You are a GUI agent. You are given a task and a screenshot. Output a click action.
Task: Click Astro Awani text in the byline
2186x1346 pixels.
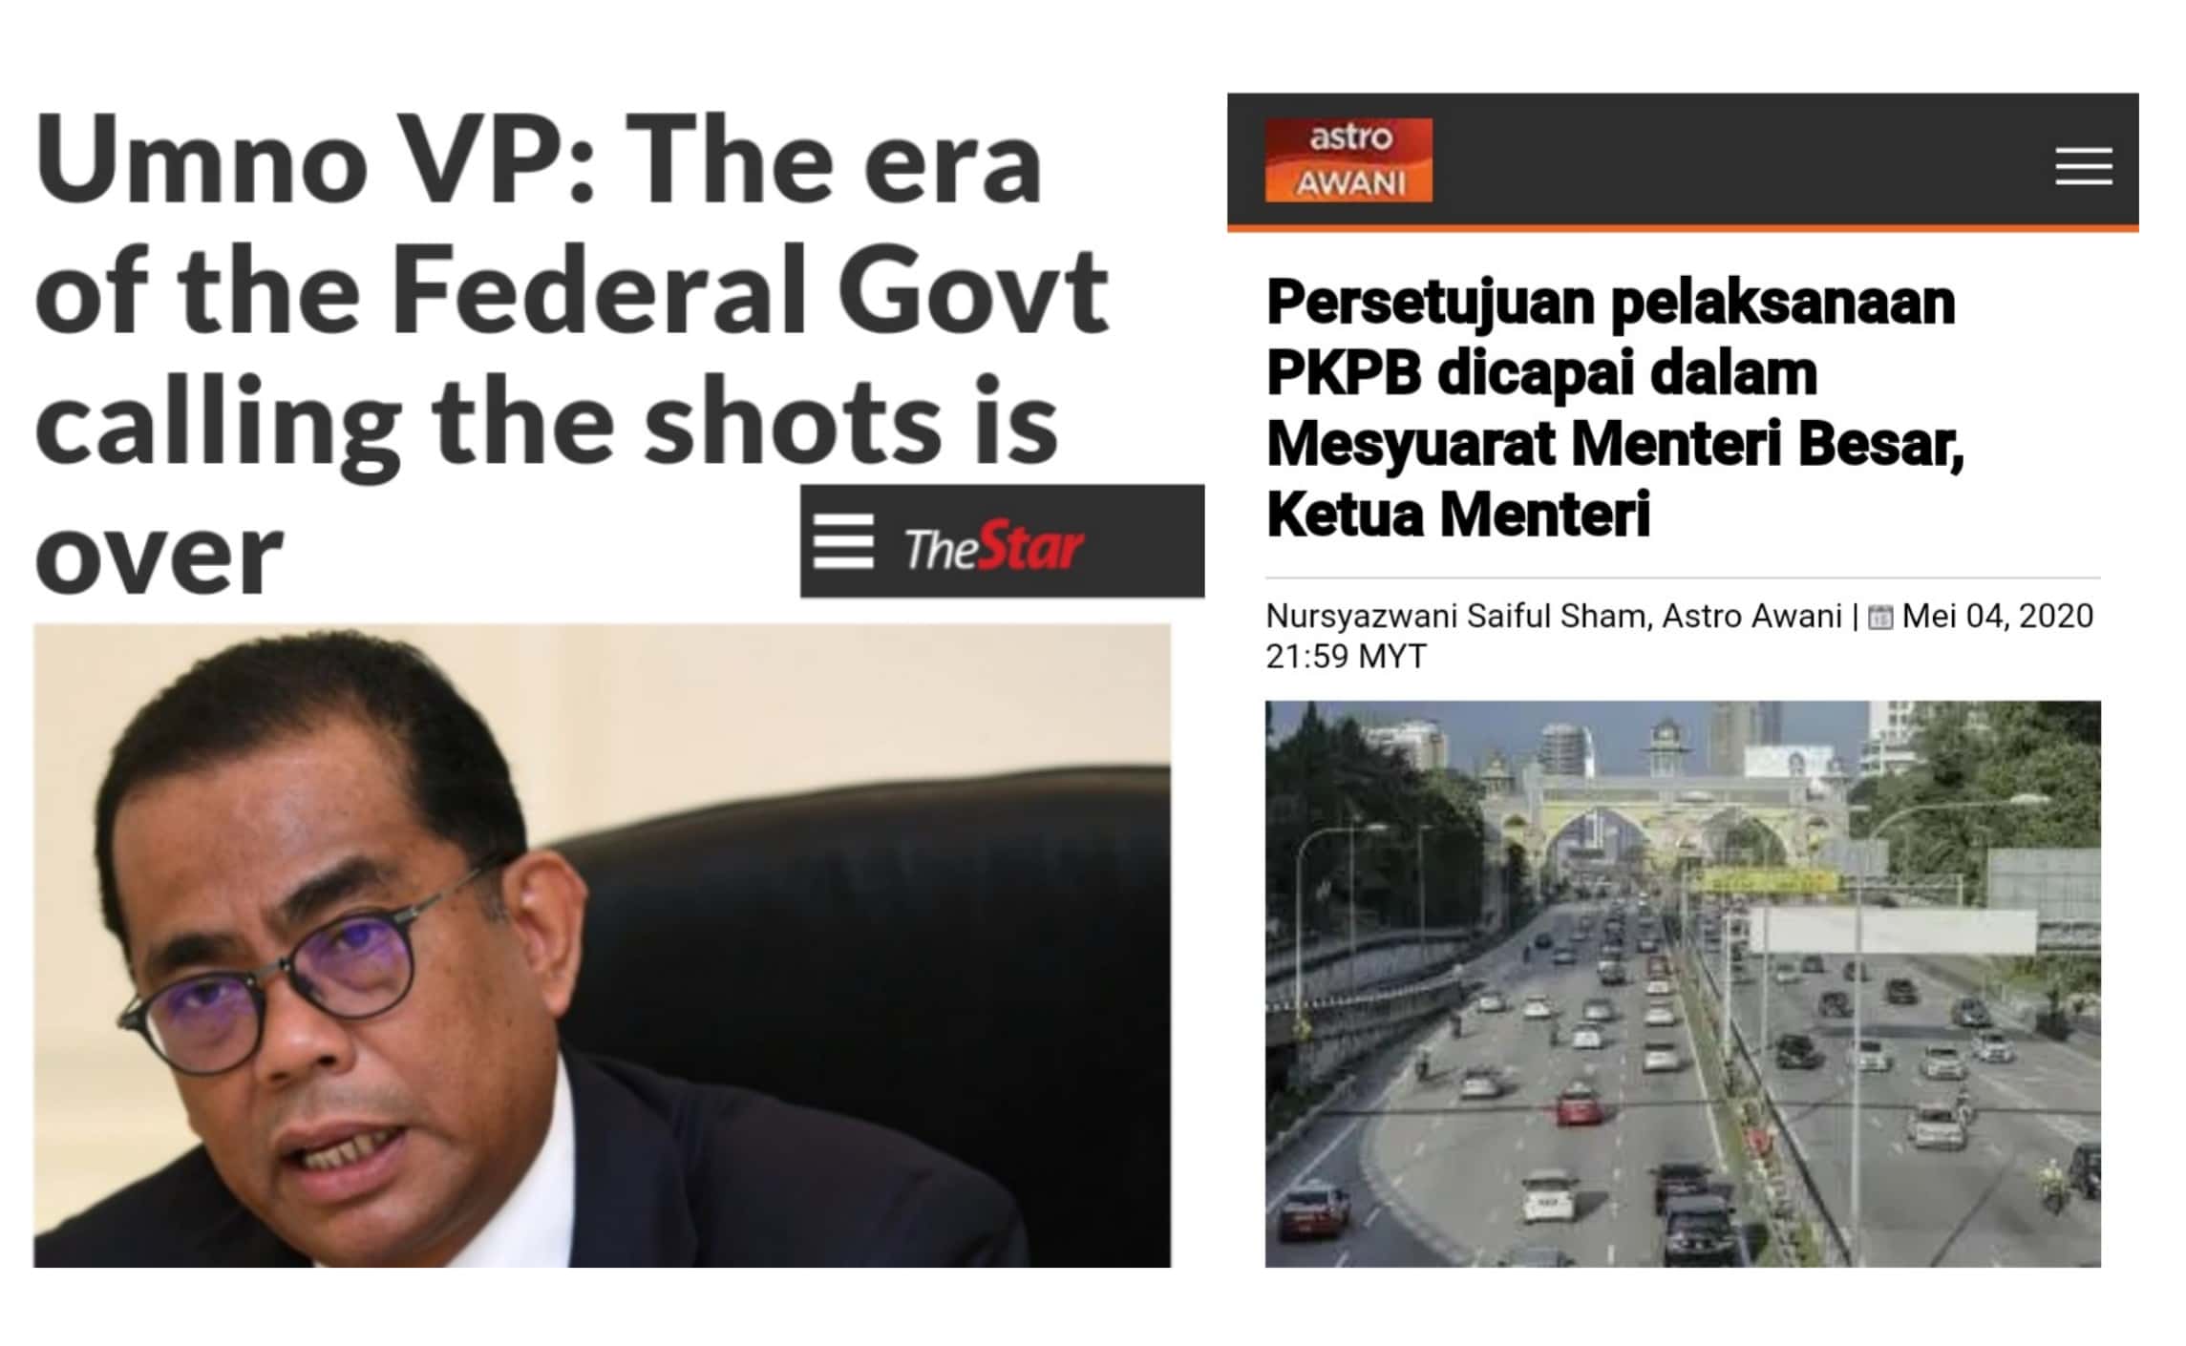click(x=1751, y=617)
